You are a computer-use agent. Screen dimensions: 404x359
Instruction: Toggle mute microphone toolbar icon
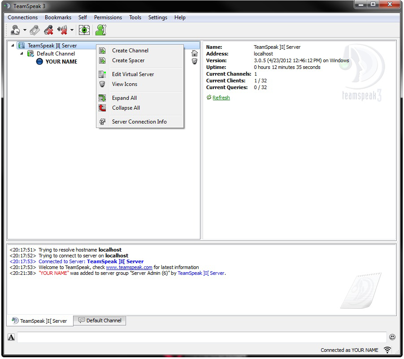click(48, 30)
